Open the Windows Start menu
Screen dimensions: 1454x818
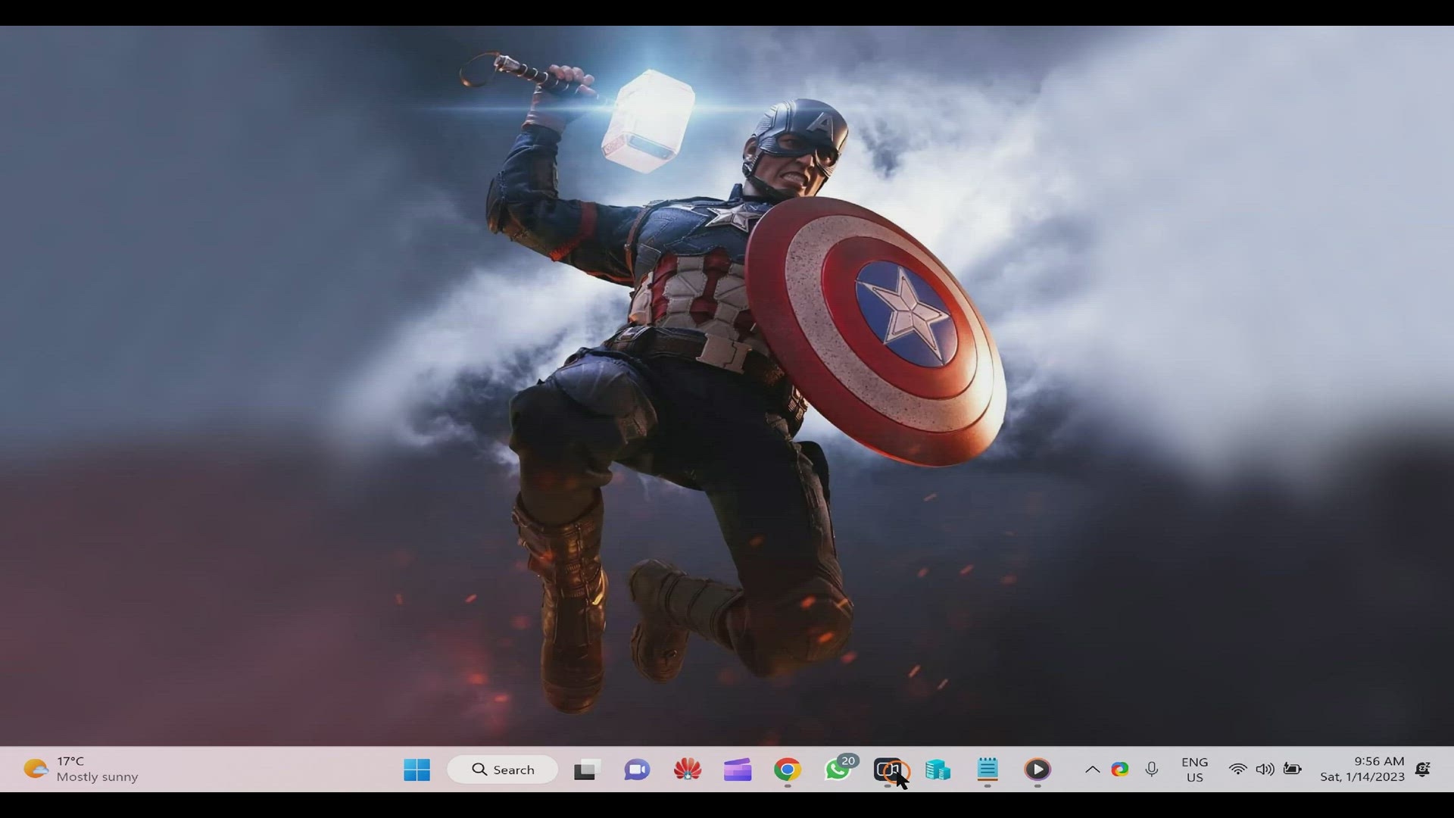pos(417,770)
